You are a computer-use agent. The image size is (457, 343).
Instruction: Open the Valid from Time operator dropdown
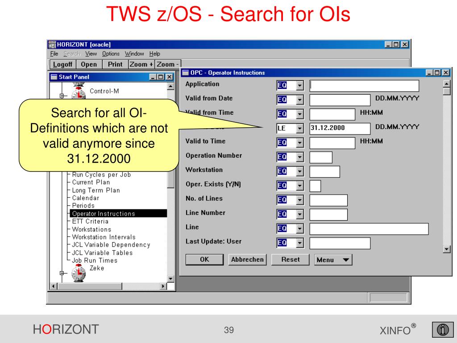click(x=299, y=114)
